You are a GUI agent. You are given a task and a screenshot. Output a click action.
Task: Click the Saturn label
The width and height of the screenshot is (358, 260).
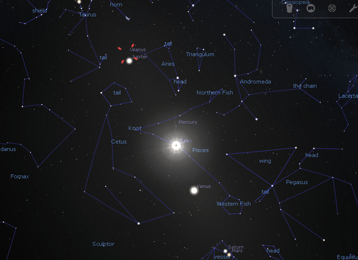tap(236, 247)
